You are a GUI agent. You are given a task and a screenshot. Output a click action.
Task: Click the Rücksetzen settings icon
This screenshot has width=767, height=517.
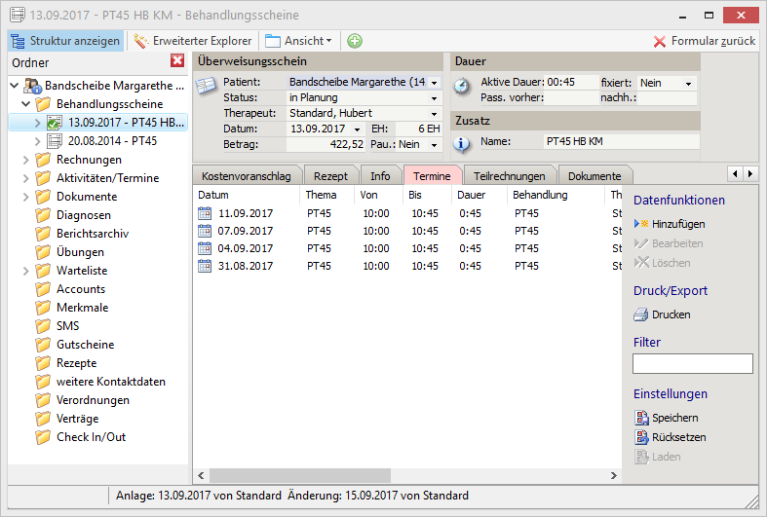(641, 437)
